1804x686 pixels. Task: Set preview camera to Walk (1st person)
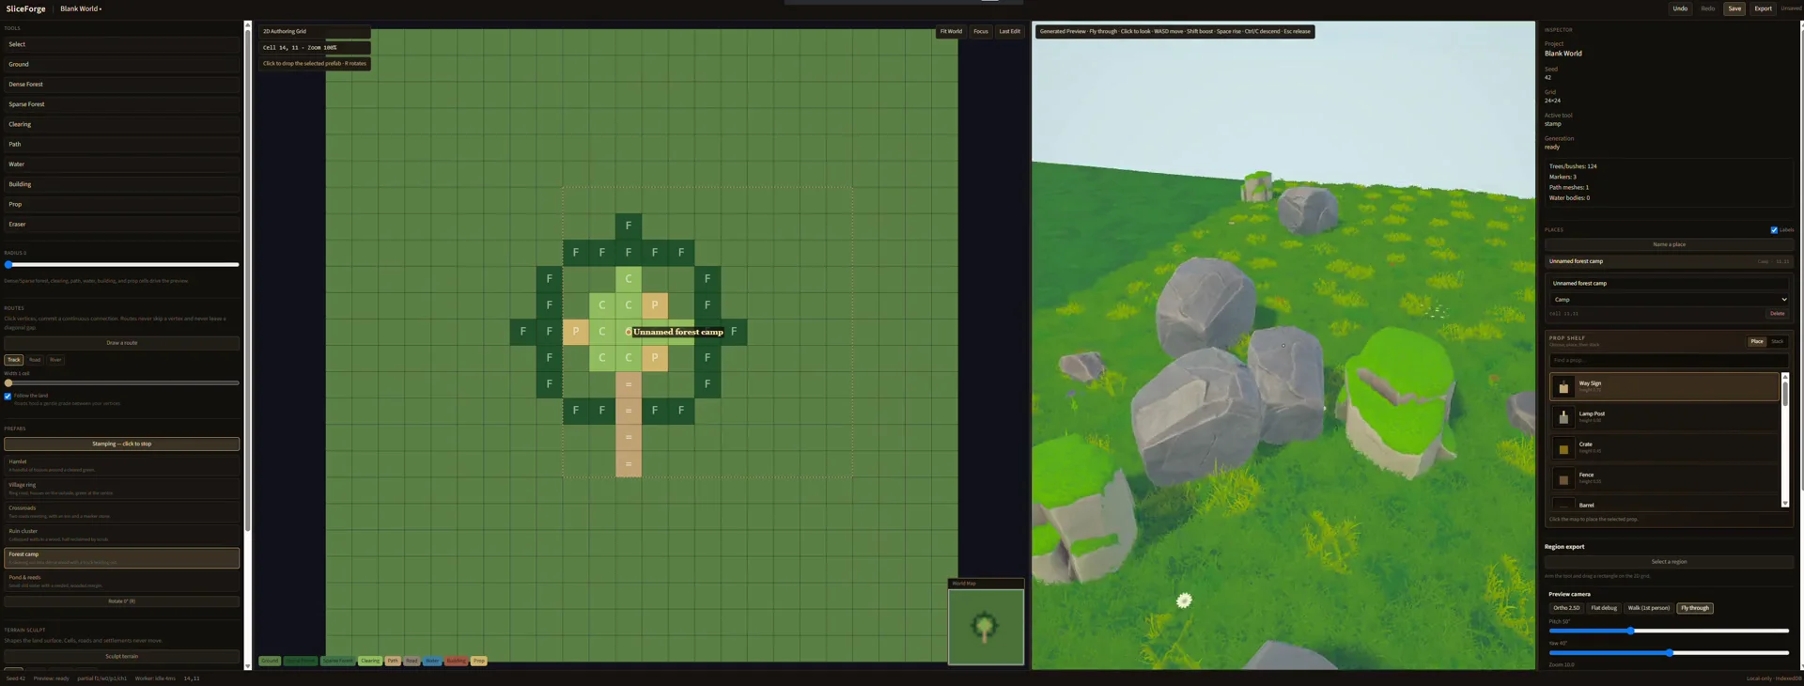click(x=1649, y=608)
